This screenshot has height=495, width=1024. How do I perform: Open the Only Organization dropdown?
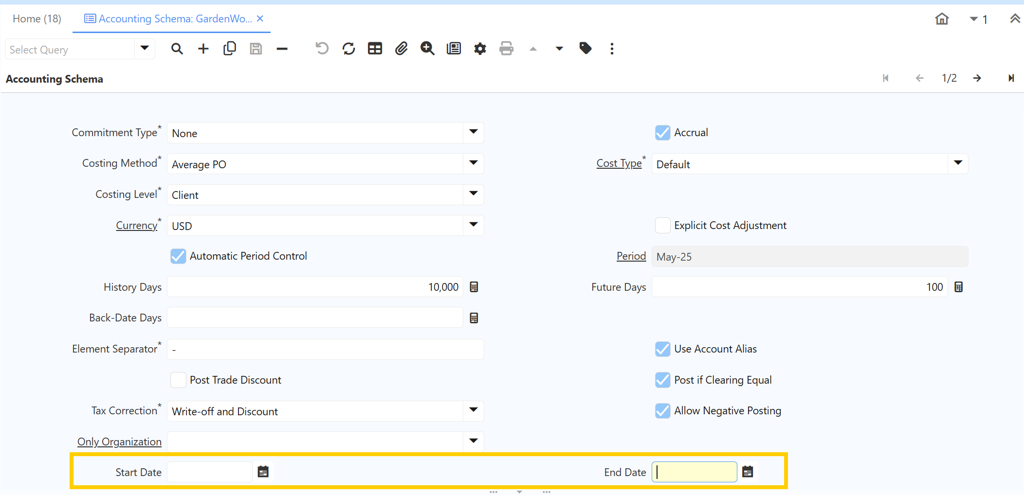pyautogui.click(x=473, y=441)
